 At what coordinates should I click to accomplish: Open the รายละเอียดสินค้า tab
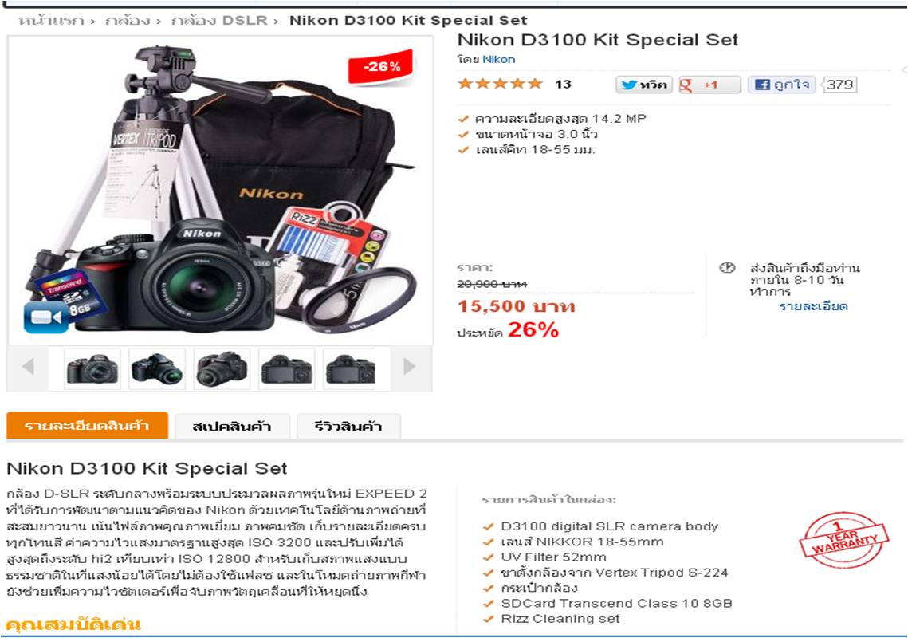click(88, 426)
